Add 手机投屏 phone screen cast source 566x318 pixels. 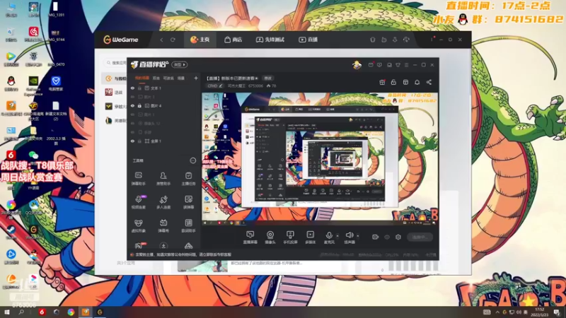[x=290, y=237]
